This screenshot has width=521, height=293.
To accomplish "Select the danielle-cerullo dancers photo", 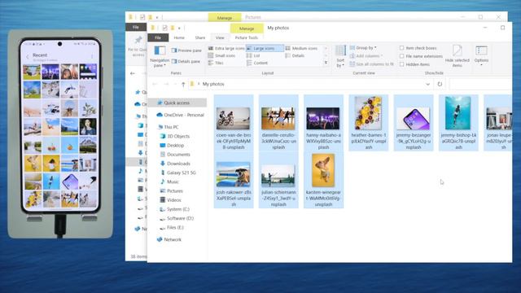I will tap(278, 123).
